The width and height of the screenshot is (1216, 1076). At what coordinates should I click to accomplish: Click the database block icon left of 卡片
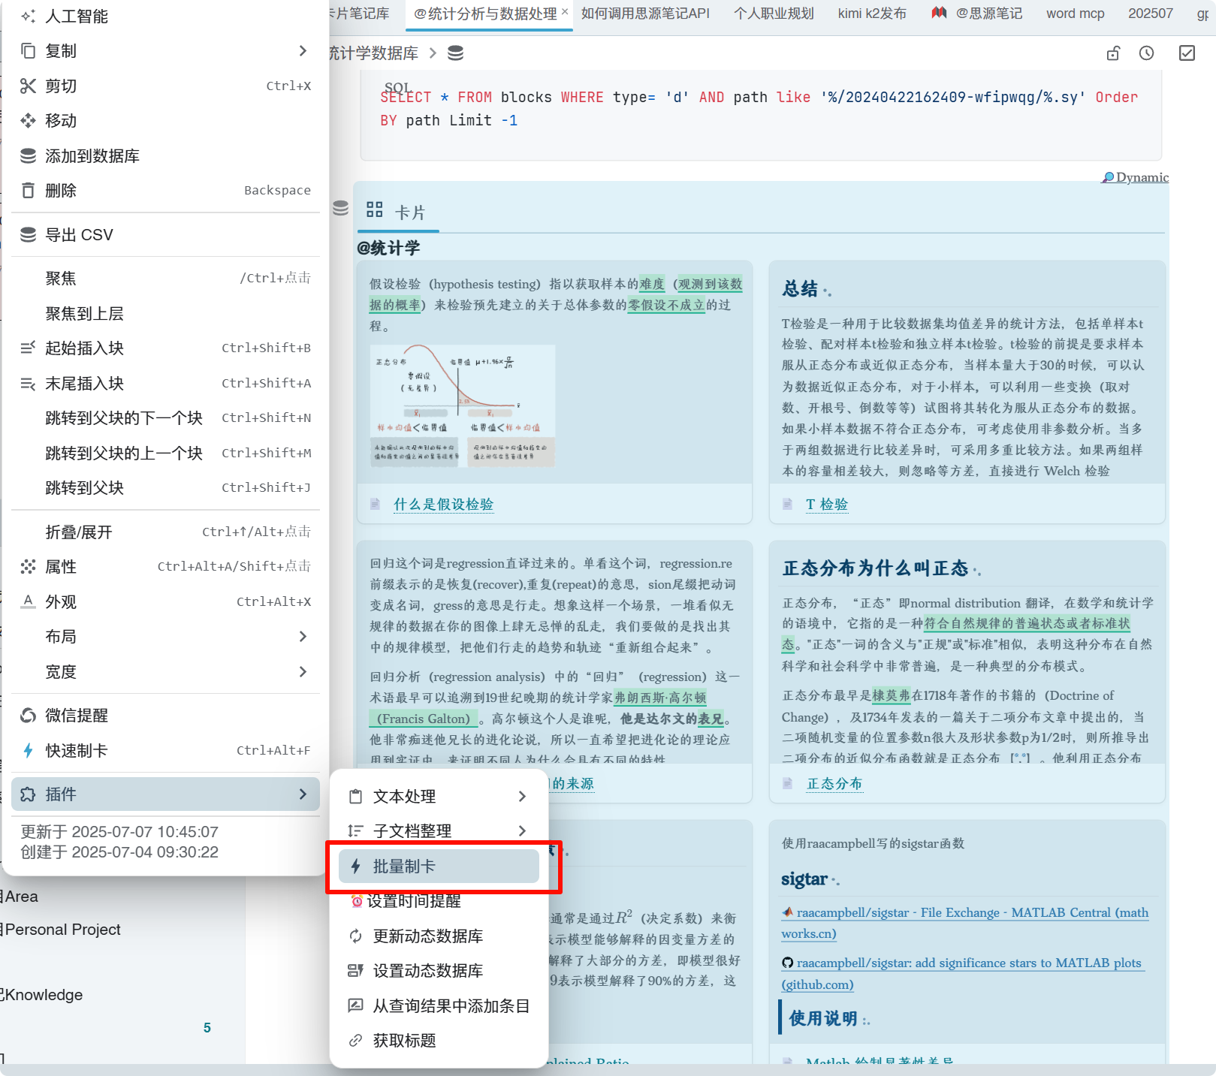point(340,208)
